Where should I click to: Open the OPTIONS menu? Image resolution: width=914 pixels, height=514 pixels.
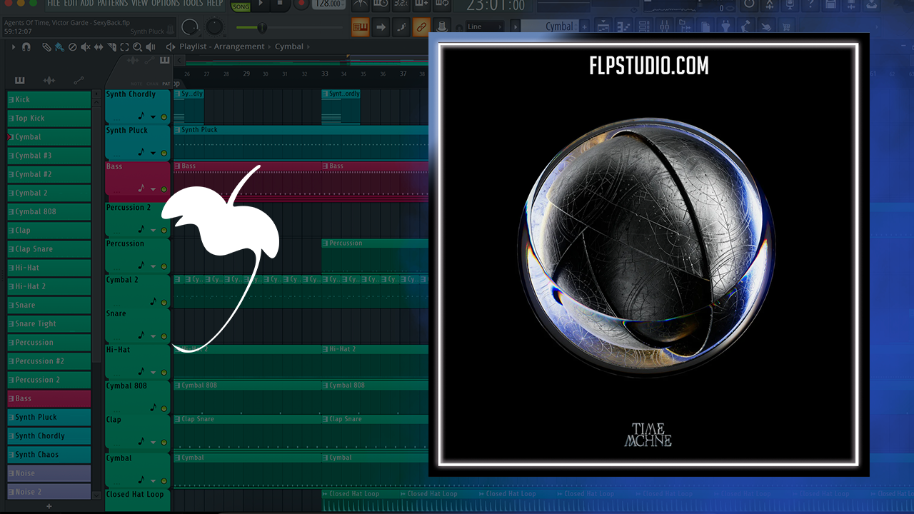(x=166, y=4)
